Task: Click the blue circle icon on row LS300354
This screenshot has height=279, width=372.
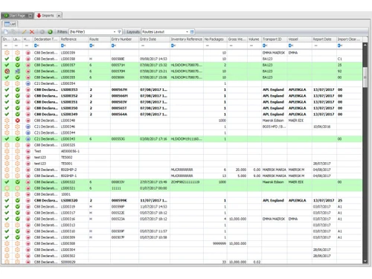Action: point(28,83)
